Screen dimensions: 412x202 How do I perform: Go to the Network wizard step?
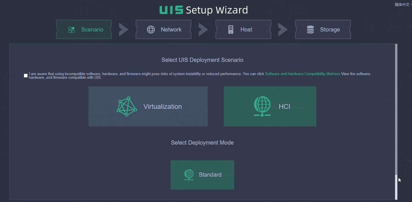[x=163, y=30]
